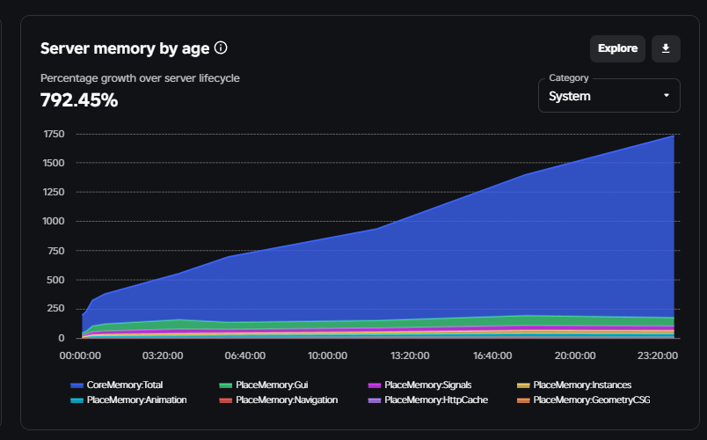Toggle the PlaceMemory:Signals legend series
Image resolution: width=707 pixels, height=440 pixels.
click(x=419, y=385)
